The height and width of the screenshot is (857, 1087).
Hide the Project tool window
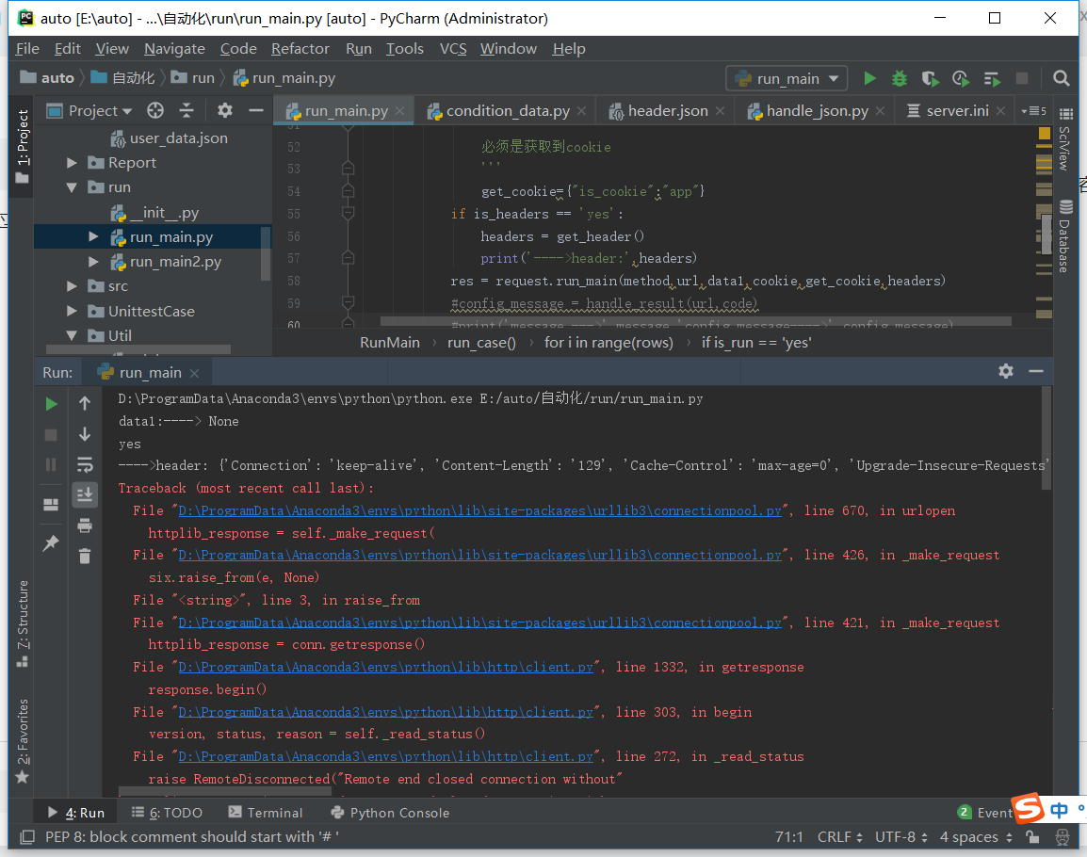coord(256,110)
